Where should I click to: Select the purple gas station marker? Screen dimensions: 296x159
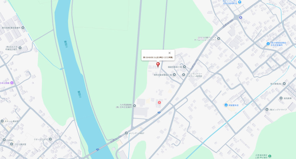[240, 17]
